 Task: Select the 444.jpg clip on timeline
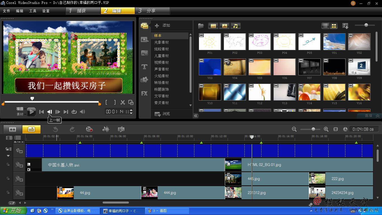pyautogui.click(x=183, y=193)
